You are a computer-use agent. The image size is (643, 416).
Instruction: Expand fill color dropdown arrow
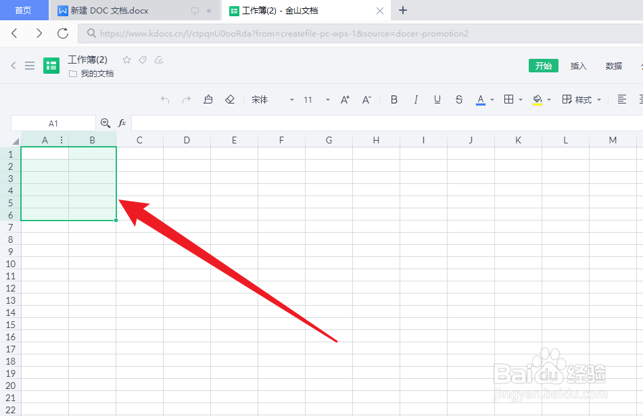549,99
